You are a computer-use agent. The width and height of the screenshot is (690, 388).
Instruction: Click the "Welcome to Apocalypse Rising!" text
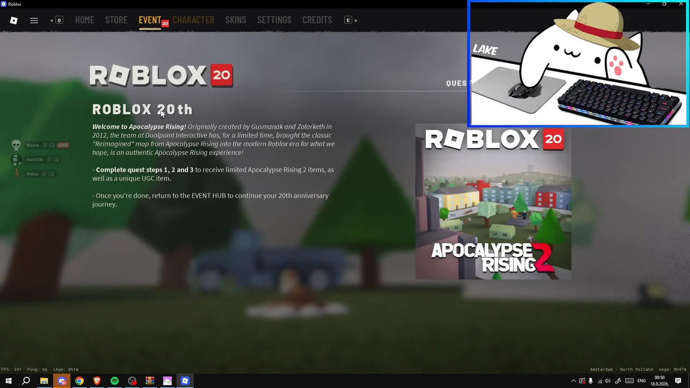coord(139,127)
